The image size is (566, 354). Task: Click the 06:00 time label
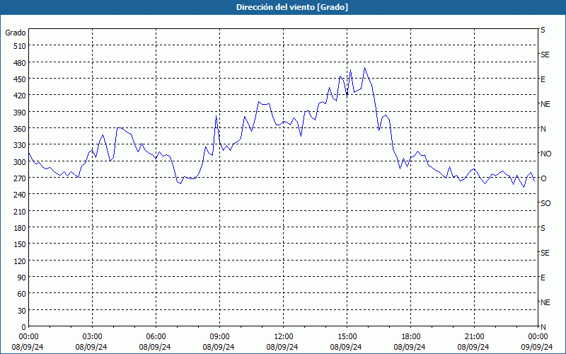click(x=156, y=337)
